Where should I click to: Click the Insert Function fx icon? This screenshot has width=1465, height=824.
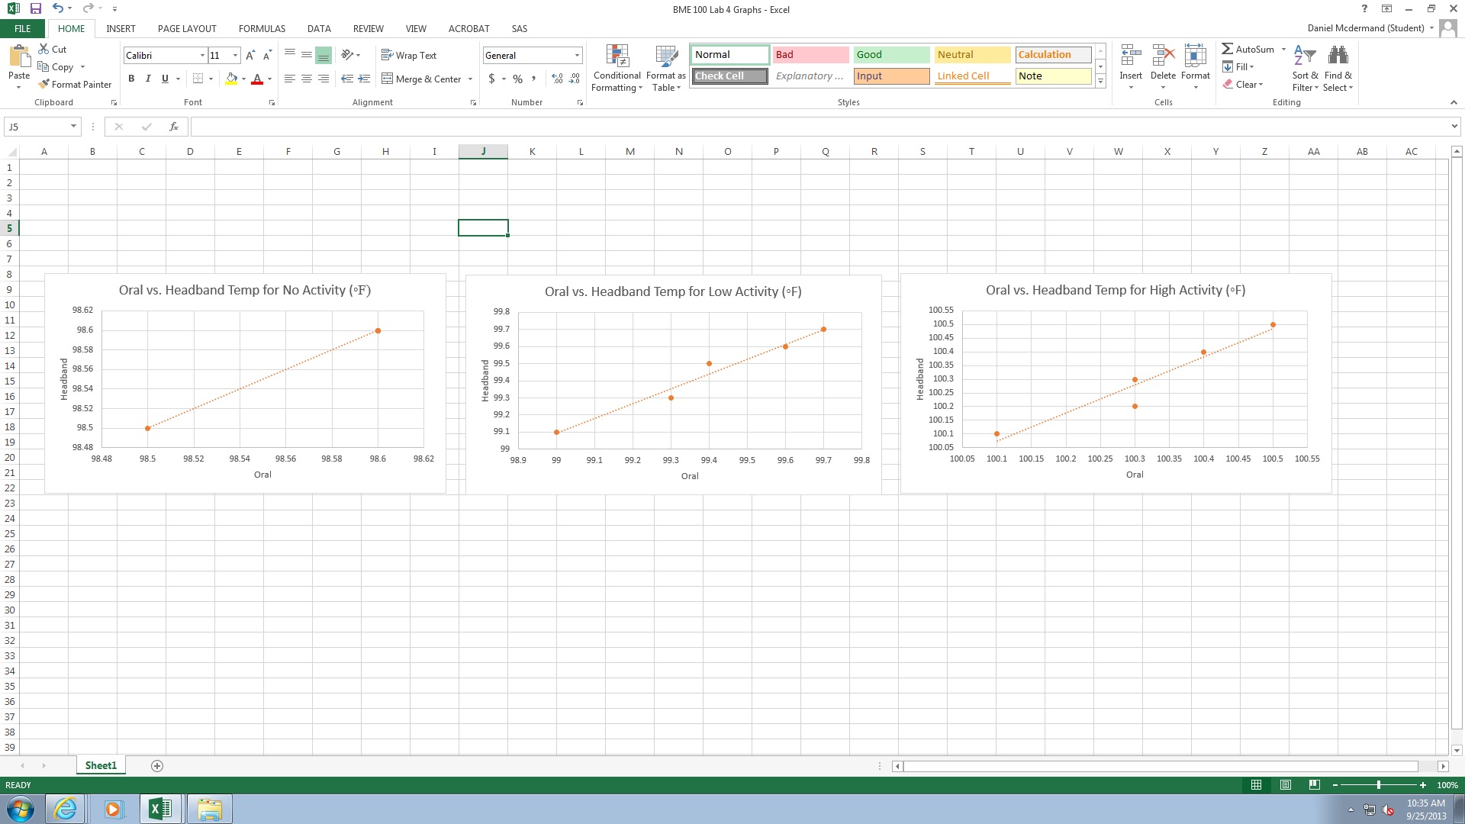[174, 127]
